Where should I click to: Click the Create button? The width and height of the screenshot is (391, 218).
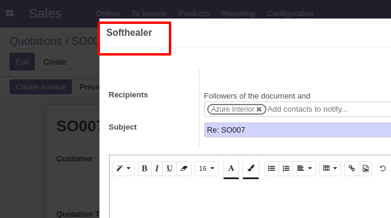coord(55,62)
